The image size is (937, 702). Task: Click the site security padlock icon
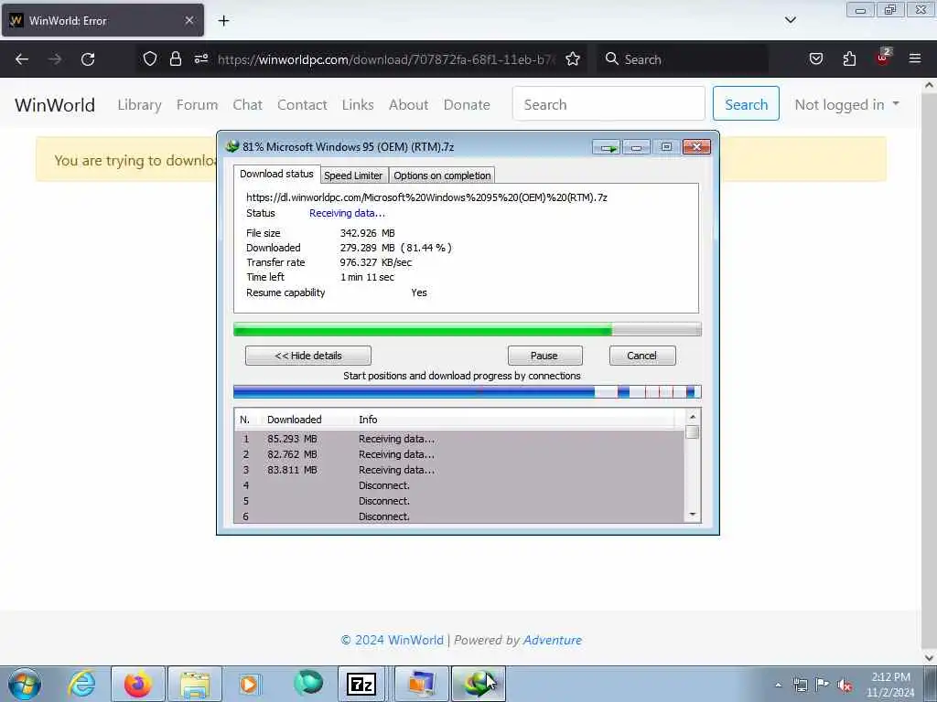click(x=175, y=58)
